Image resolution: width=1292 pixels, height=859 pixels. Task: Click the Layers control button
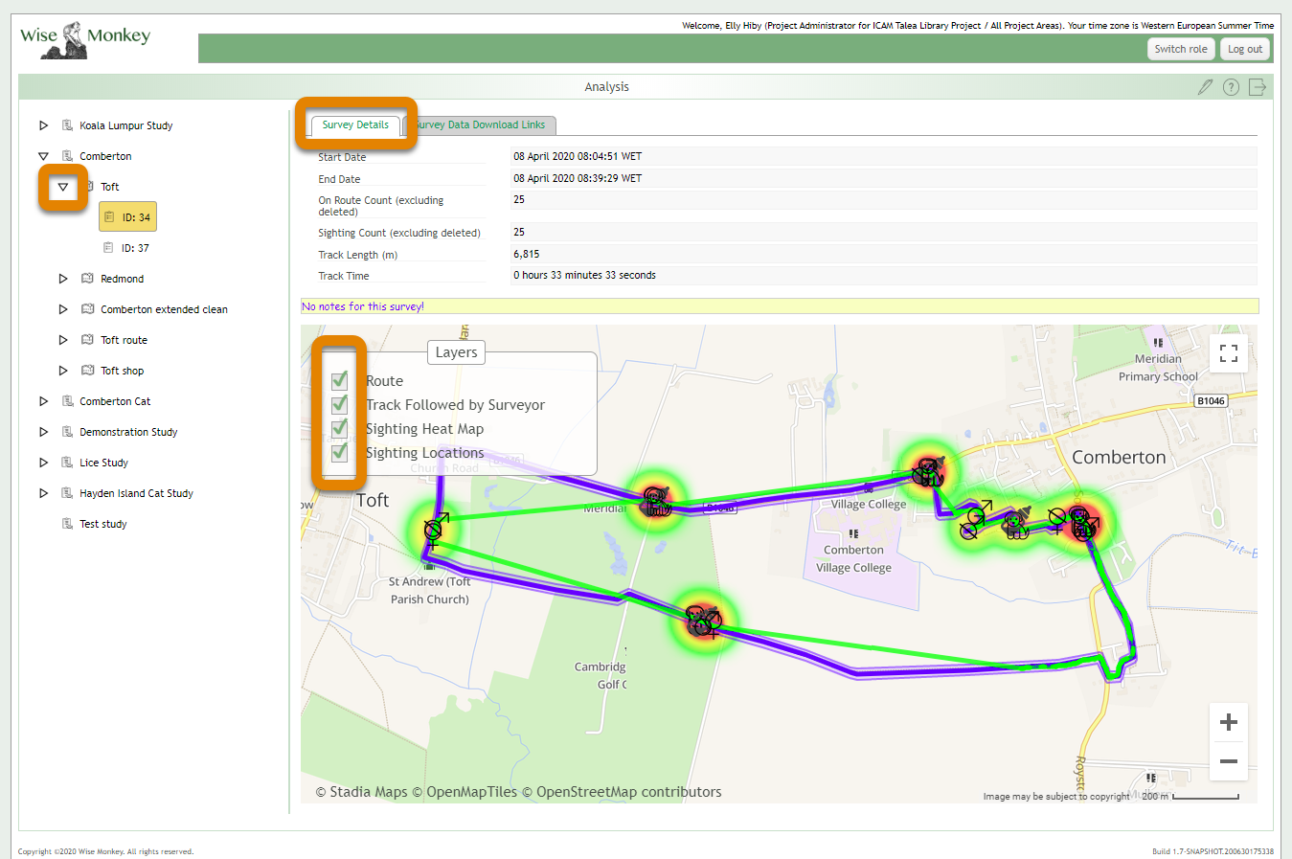point(456,352)
